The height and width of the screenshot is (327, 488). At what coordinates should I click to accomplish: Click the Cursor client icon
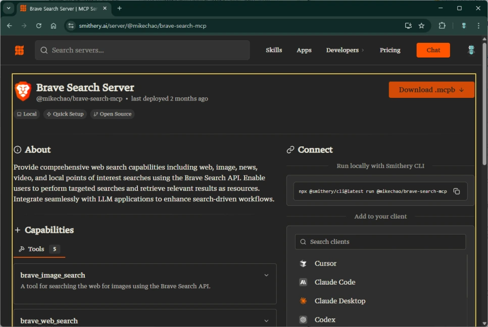pos(303,263)
